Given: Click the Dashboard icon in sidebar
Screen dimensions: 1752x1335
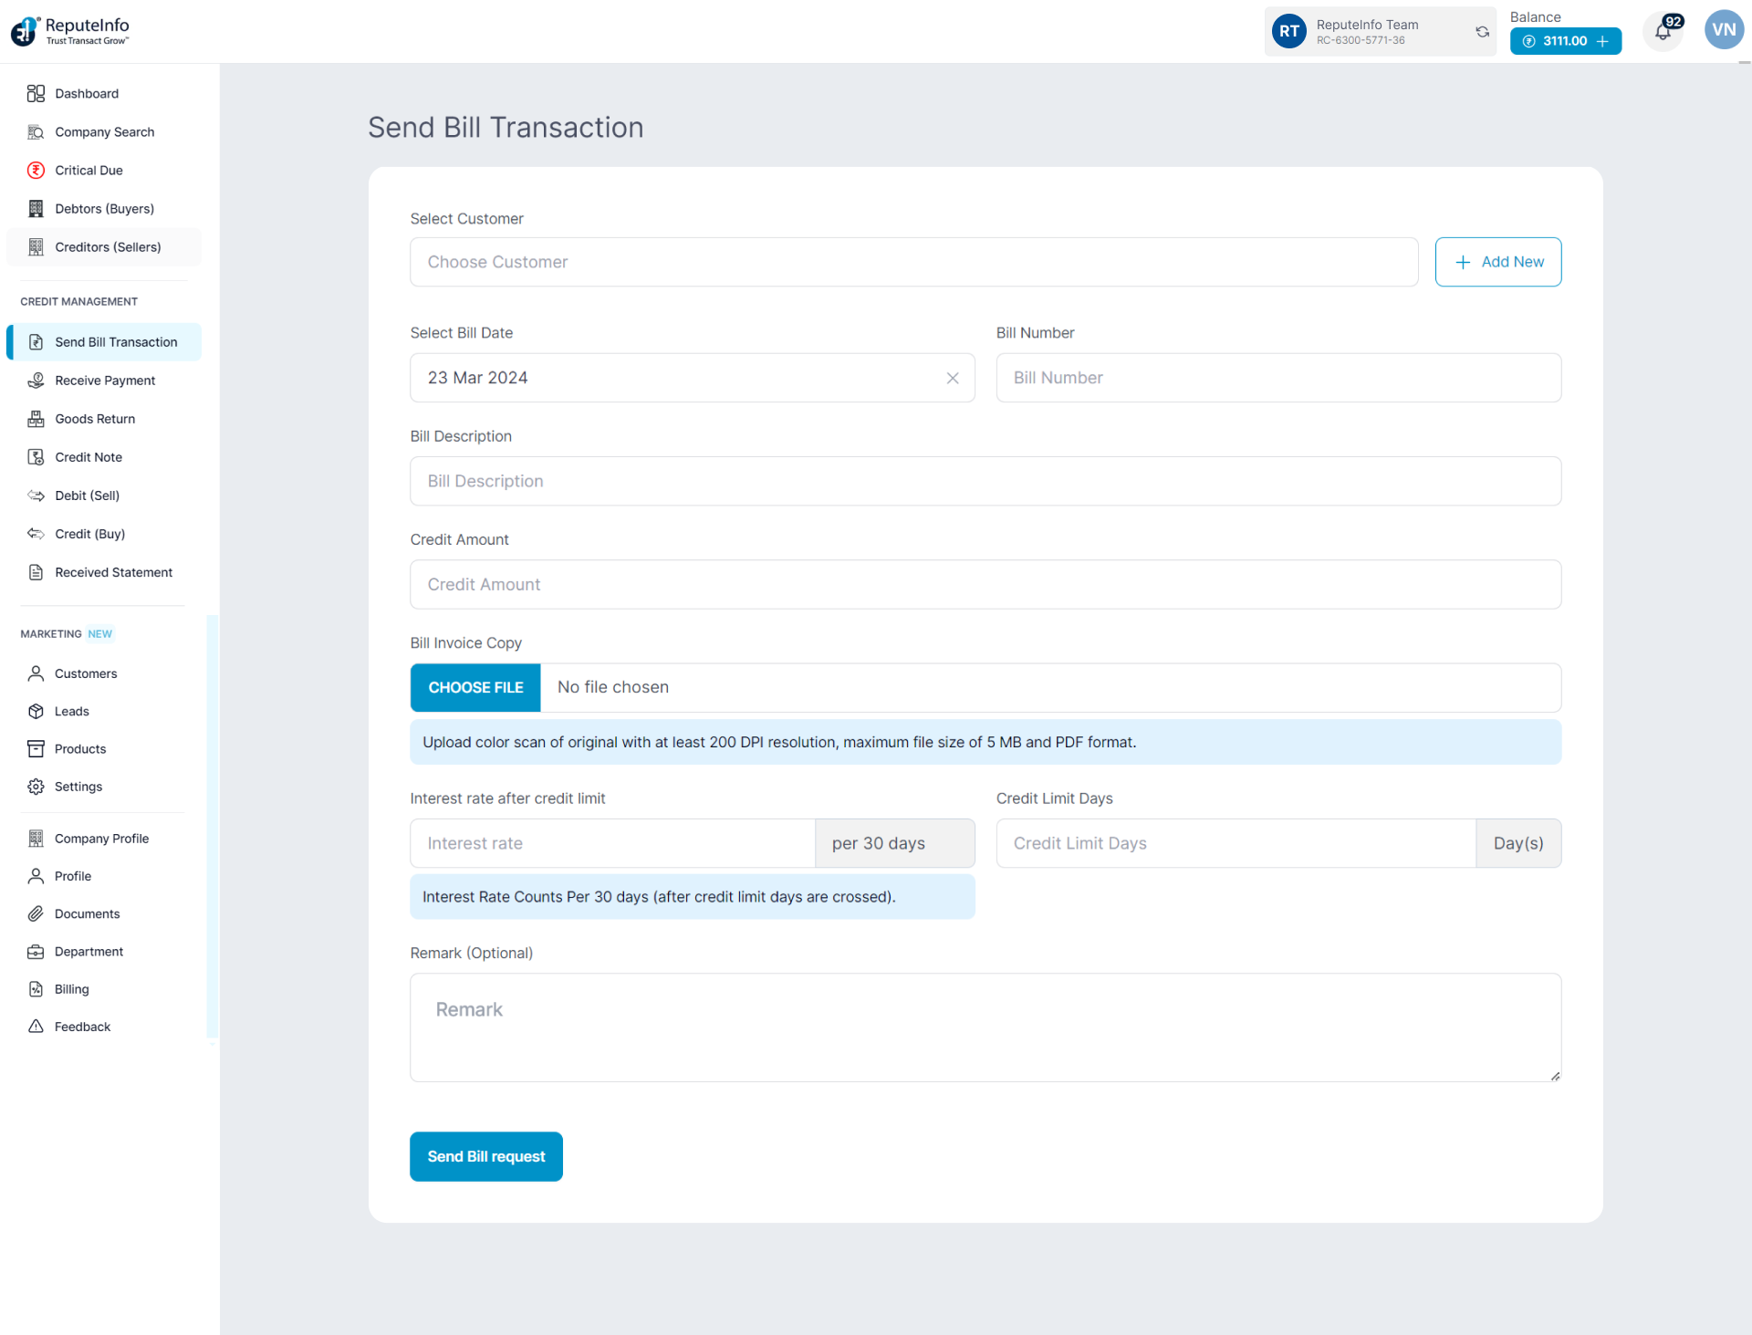Looking at the screenshot, I should [36, 94].
